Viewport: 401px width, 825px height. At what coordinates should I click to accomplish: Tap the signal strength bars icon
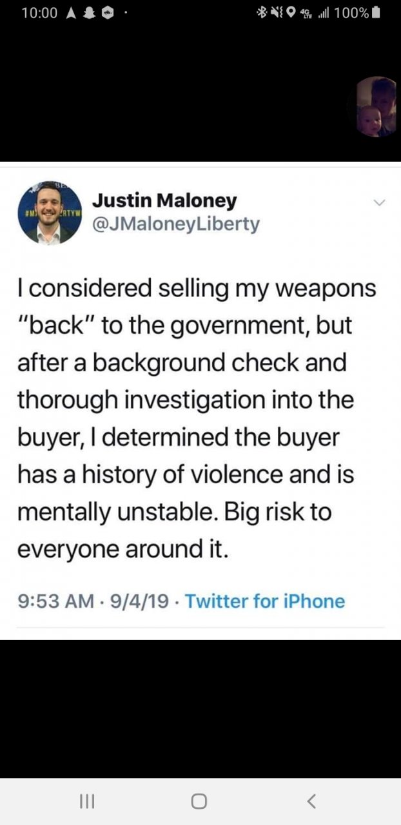pyautogui.click(x=322, y=13)
